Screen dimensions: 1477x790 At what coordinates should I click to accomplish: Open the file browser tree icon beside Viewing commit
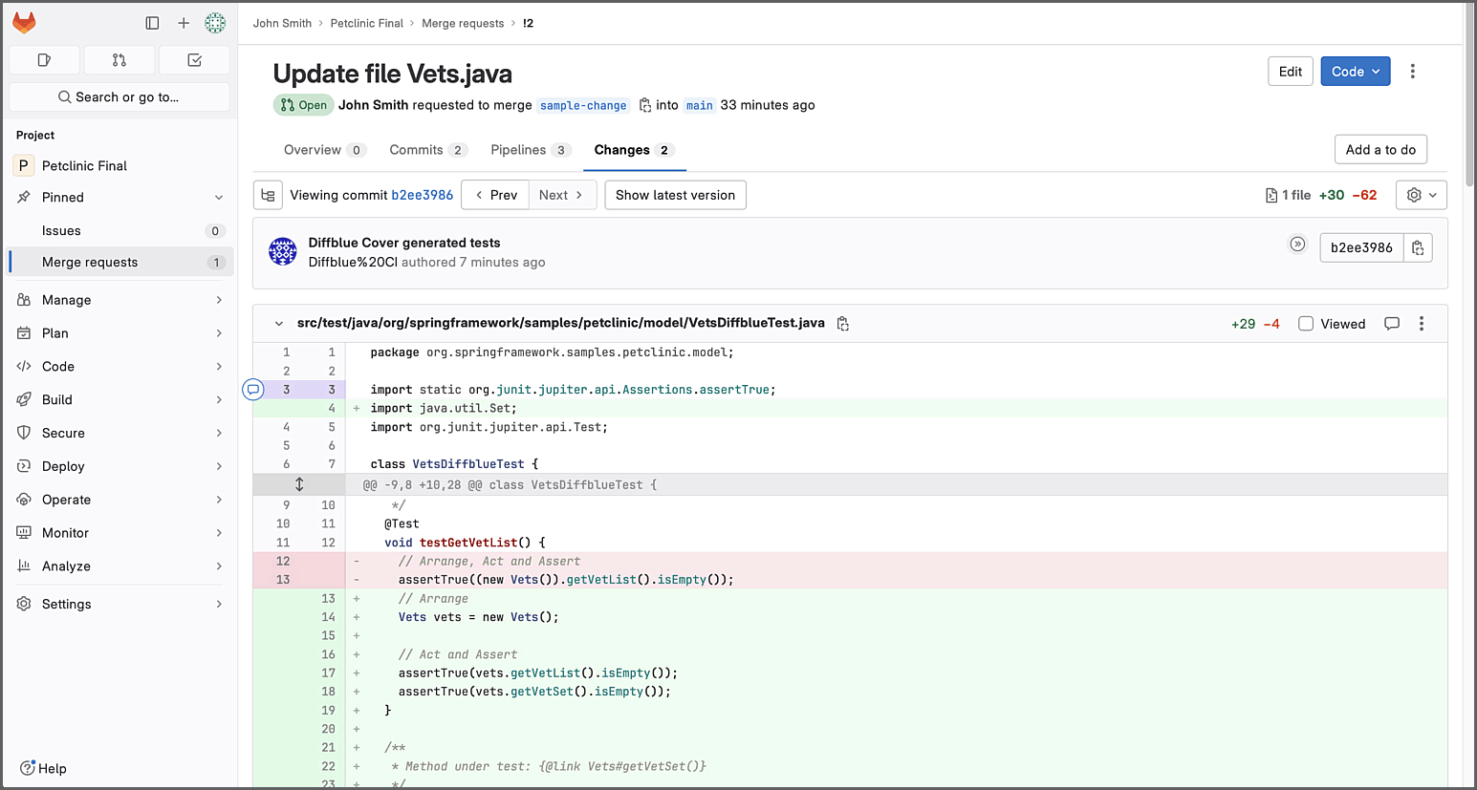[x=268, y=195]
